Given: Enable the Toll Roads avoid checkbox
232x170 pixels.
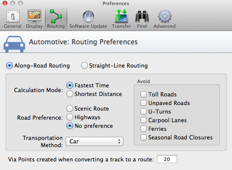Looking at the screenshot, I should [x=144, y=94].
